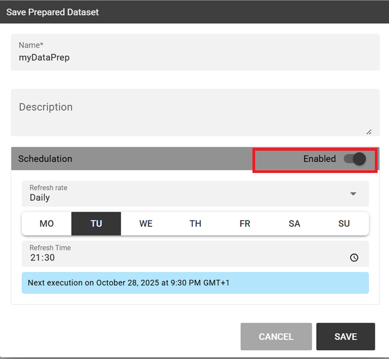The width and height of the screenshot is (389, 359).
Task: Open the Refresh rate Daily combo box
Action: tap(195, 194)
